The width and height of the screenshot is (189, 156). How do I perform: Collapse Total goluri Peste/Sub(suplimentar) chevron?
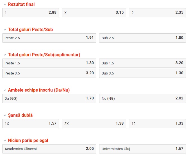pyautogui.click(x=5, y=55)
